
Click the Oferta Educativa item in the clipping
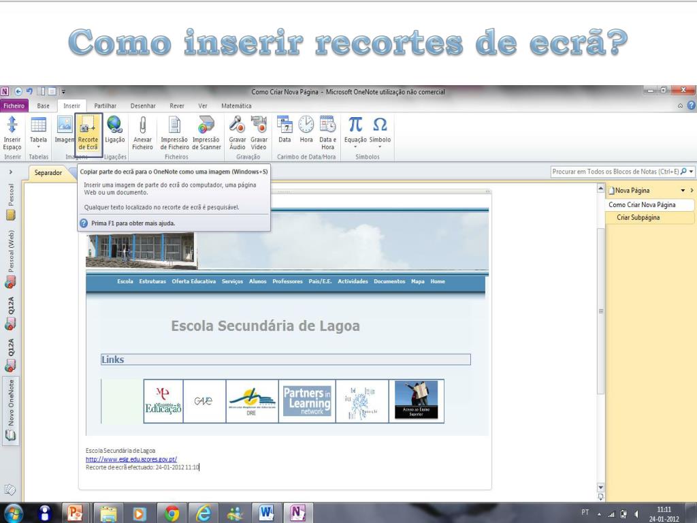(x=194, y=281)
